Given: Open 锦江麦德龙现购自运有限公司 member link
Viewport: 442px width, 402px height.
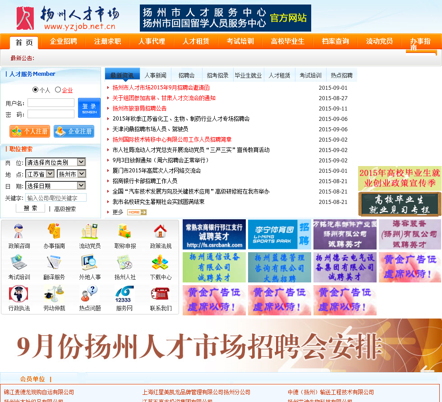Looking at the screenshot, I should click(x=39, y=392).
